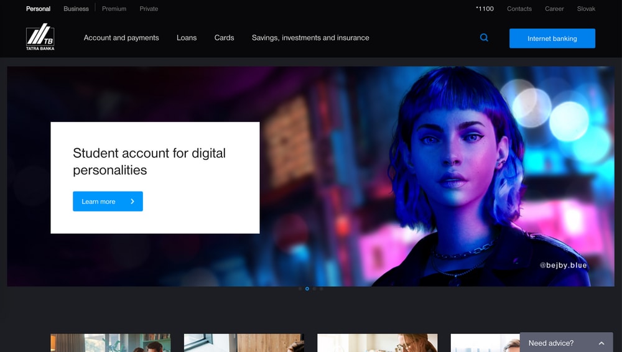Viewport: 622px width, 352px height.
Task: Open the search magnifier icon
Action: pyautogui.click(x=484, y=38)
